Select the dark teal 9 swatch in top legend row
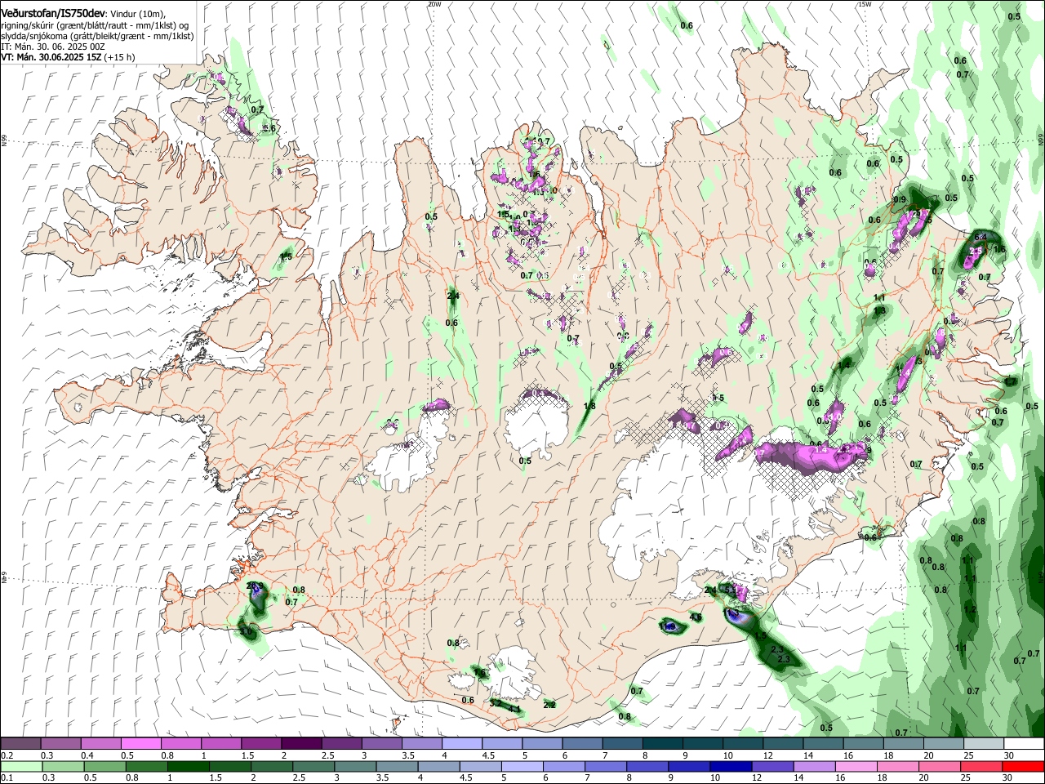This screenshot has width=1045, height=784. pyautogui.click(x=702, y=744)
